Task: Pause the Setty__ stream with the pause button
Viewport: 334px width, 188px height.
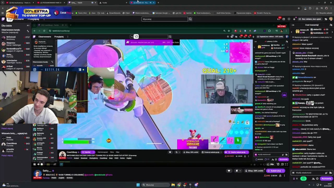Action: (x=34, y=164)
